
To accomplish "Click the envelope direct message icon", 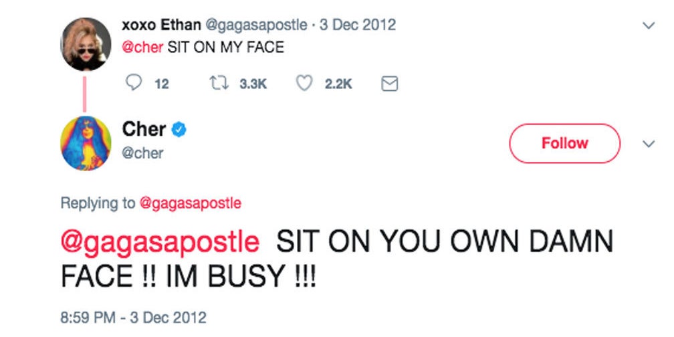I will pyautogui.click(x=388, y=83).
